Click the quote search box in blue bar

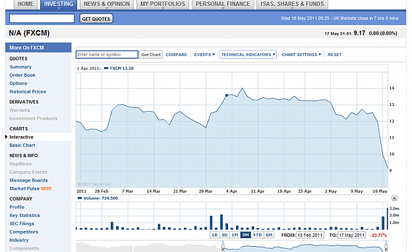coord(42,18)
